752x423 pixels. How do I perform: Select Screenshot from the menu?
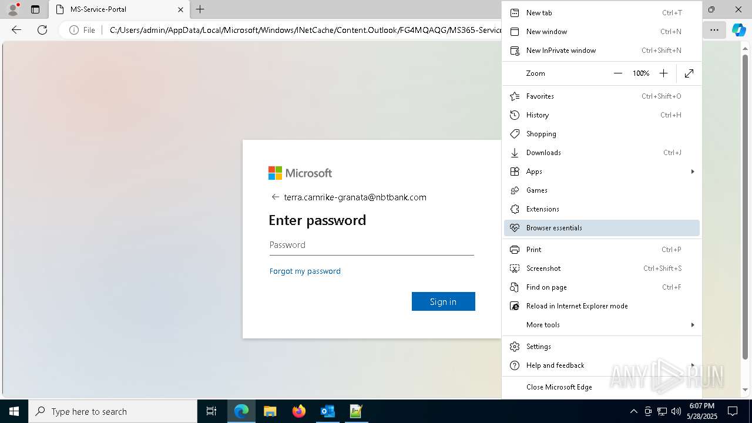coord(602,268)
